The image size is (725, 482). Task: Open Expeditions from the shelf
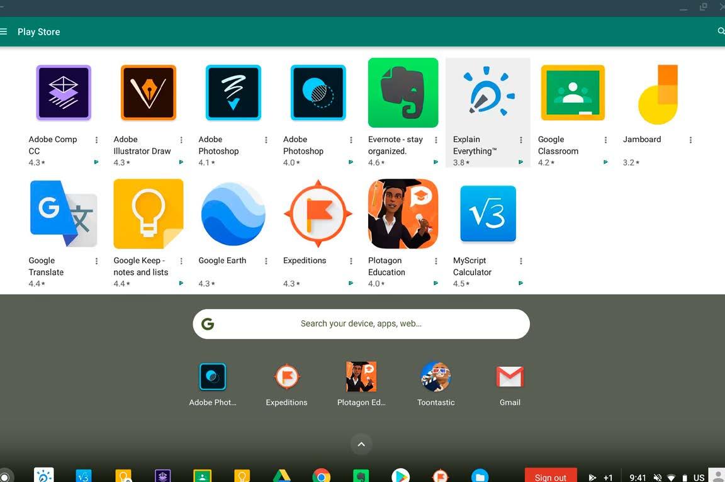[x=440, y=476]
